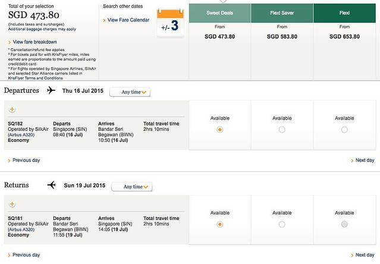Select Flexi Saver radio for departure SQ182
Viewport: 380px width, 264px height.
[282, 130]
